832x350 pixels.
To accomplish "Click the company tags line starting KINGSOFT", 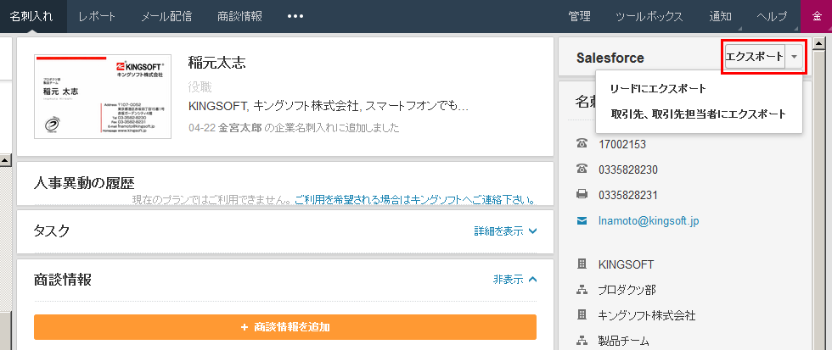I will 329,106.
